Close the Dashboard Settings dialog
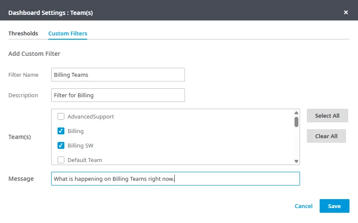 coord(346,12)
